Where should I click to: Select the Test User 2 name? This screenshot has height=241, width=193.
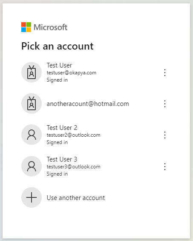(62, 128)
